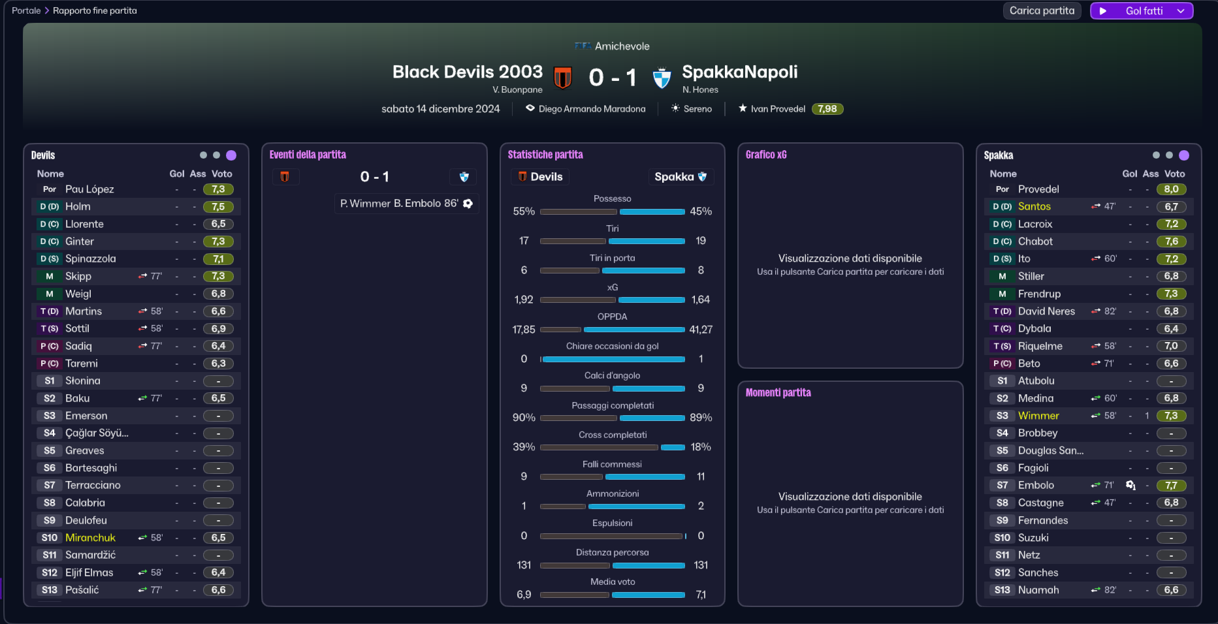
Task: Click the Black Devils 2003 club crest
Action: (562, 78)
